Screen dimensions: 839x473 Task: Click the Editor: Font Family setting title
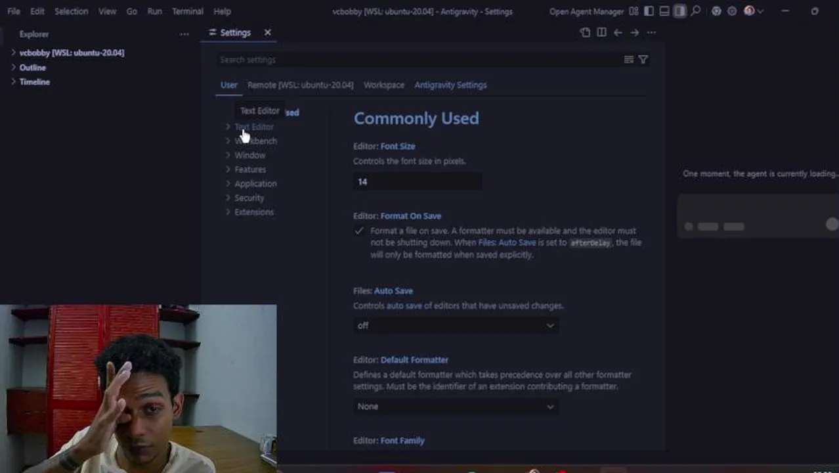pos(389,441)
